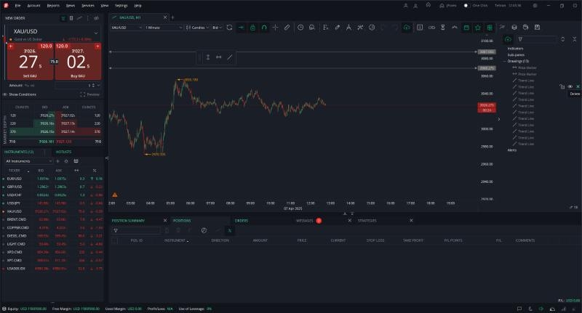Viewport: 582px width, 313px height.
Task: Click the home icon in title bar
Action: [x=428, y=5]
